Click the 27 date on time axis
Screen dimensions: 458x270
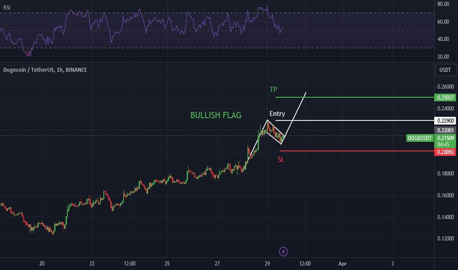tap(217, 264)
